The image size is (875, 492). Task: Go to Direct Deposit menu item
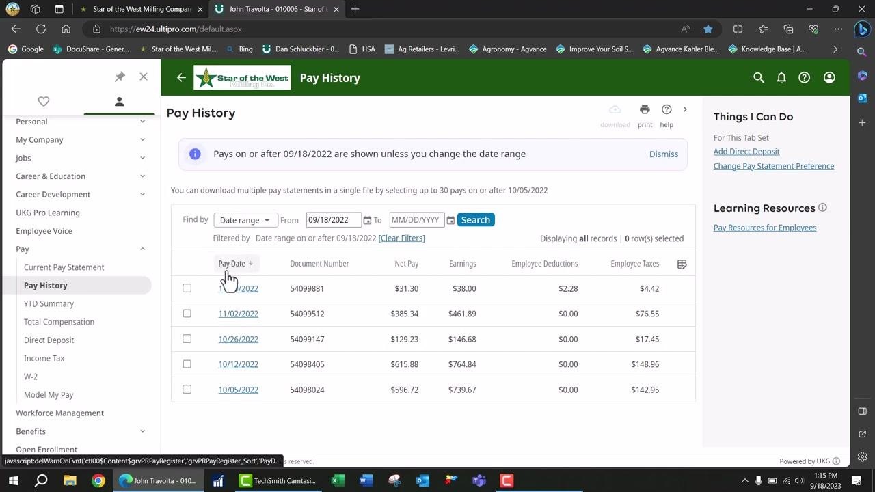(x=49, y=340)
